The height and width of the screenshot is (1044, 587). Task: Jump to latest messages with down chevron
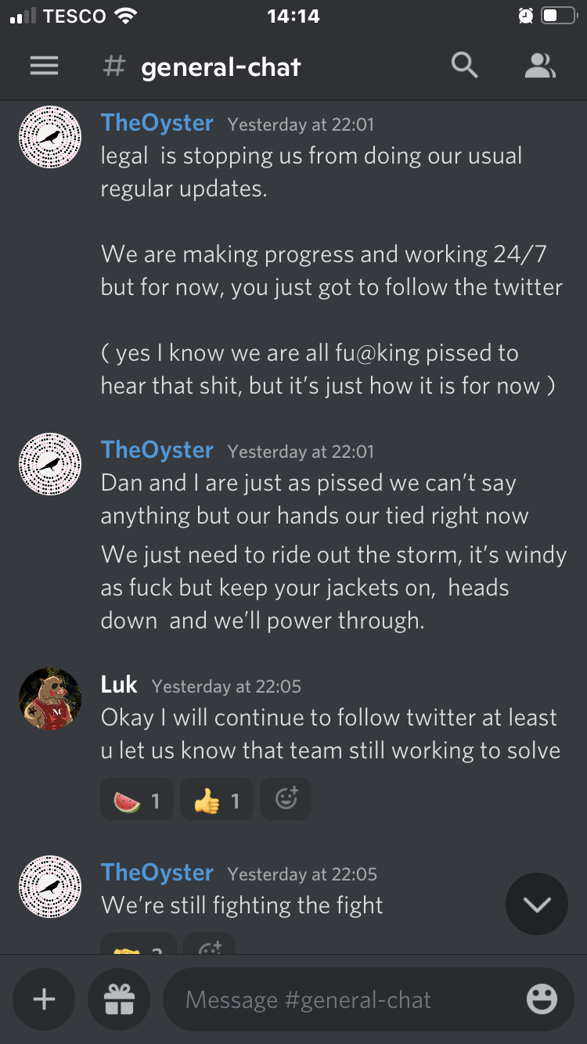tap(537, 904)
